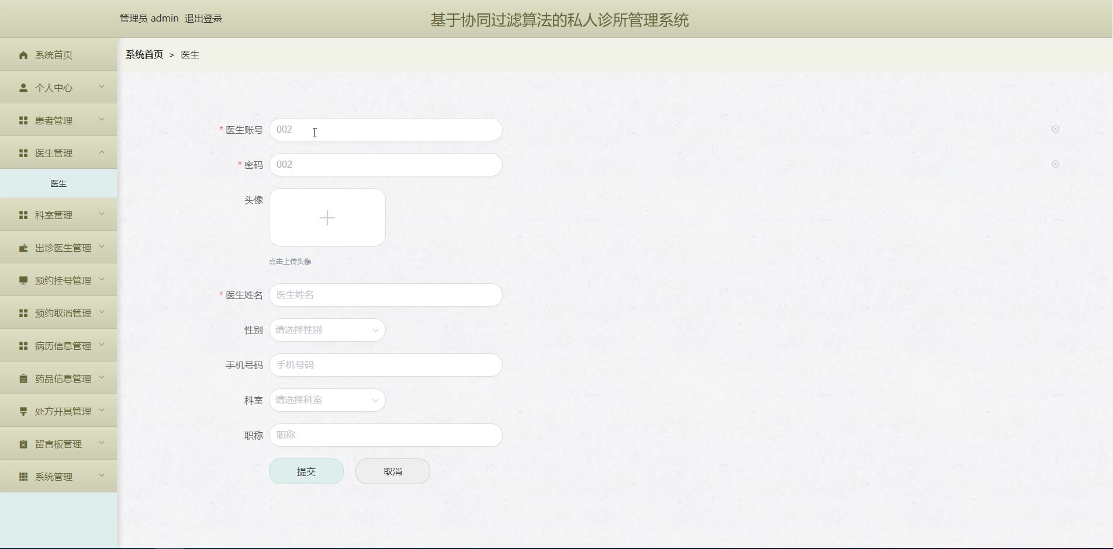Click the icon beside 处方开具管理
This screenshot has width=1113, height=549.
23,411
